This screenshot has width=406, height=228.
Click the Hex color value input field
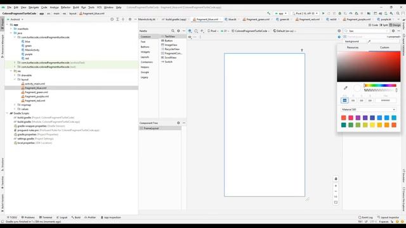pos(385,101)
